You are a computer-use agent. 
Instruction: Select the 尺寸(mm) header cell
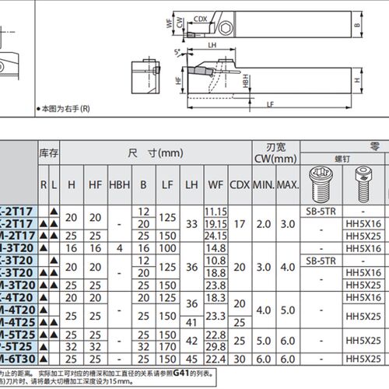(156, 152)
